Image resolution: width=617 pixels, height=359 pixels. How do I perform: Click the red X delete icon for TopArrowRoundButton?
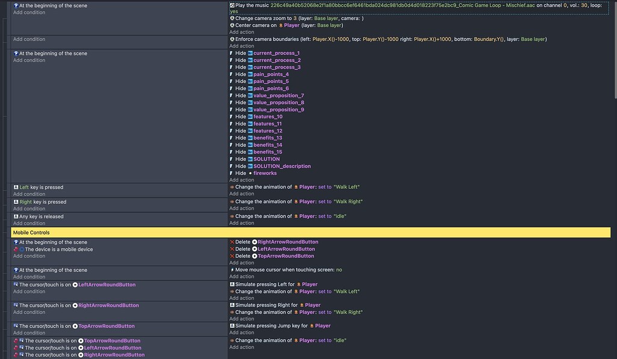[232, 256]
